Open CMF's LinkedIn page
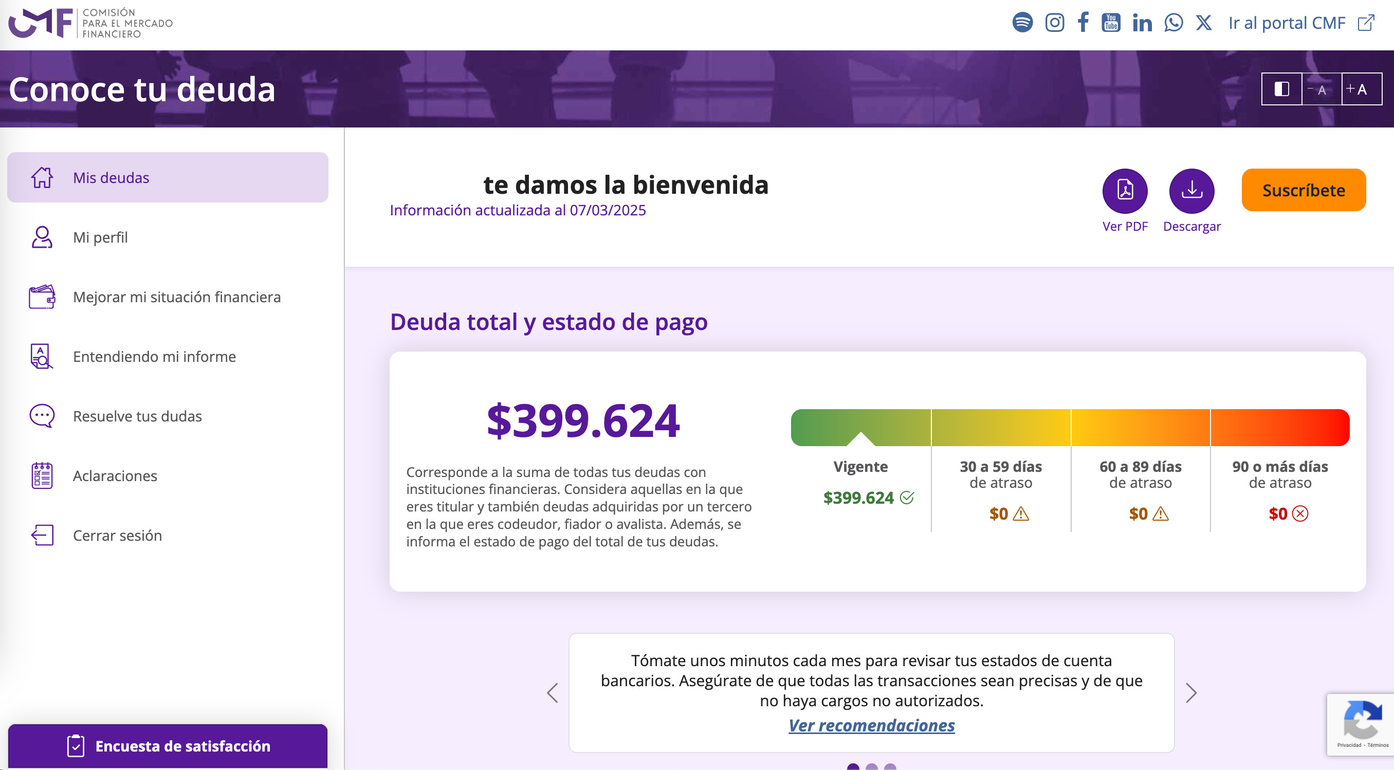 (x=1141, y=22)
